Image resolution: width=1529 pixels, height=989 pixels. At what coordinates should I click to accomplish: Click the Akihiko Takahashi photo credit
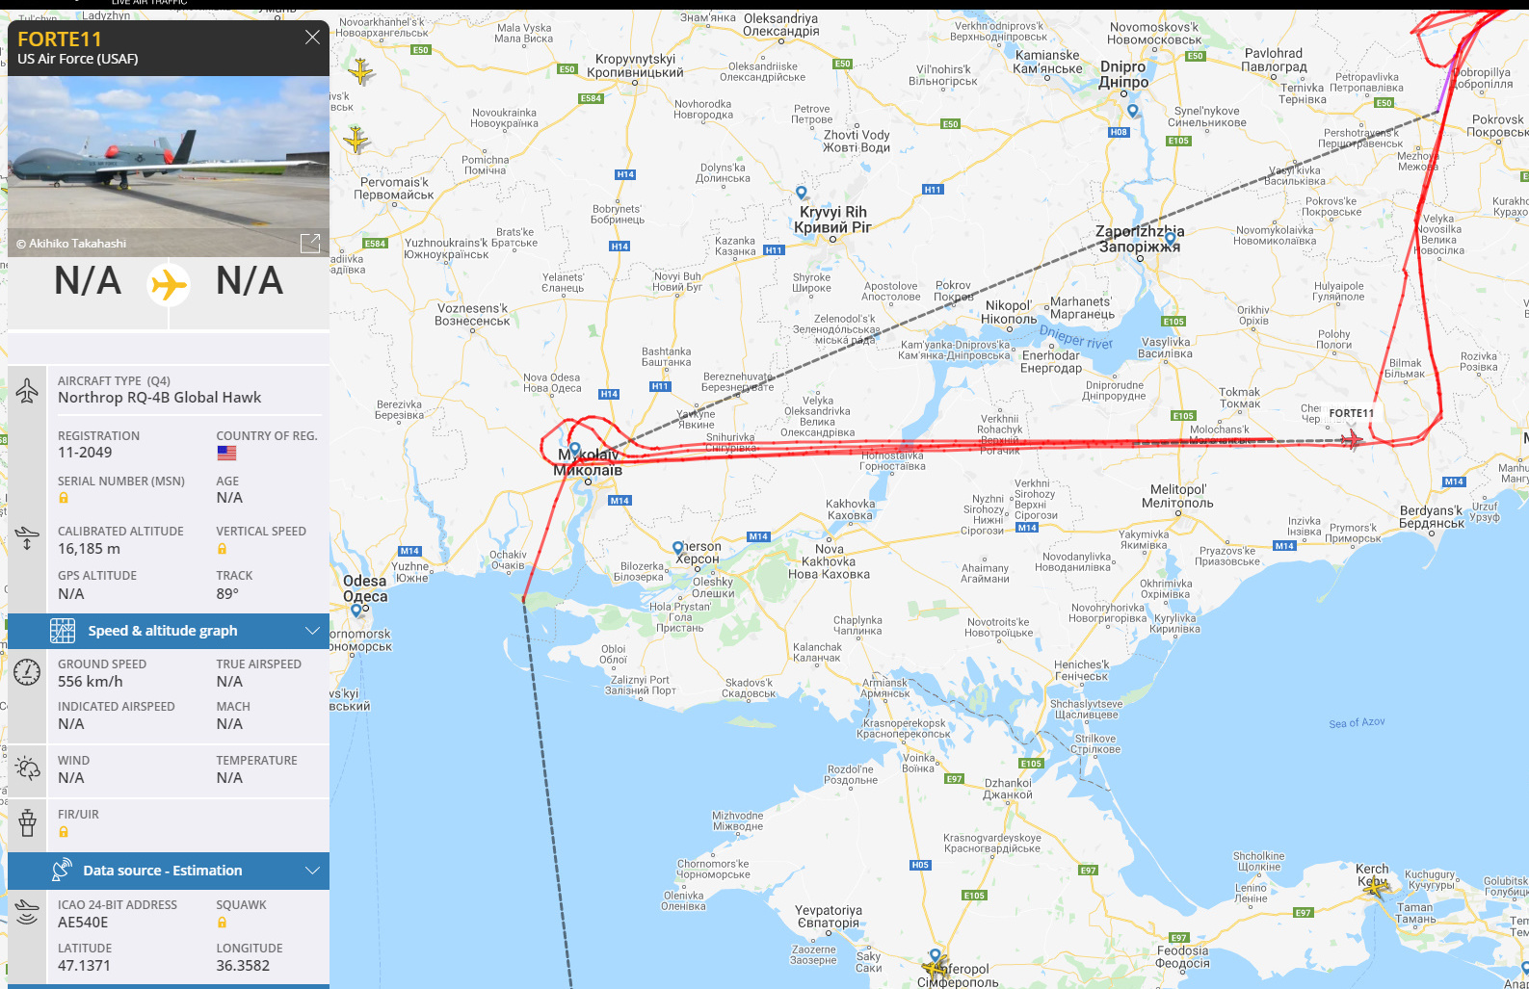click(71, 244)
